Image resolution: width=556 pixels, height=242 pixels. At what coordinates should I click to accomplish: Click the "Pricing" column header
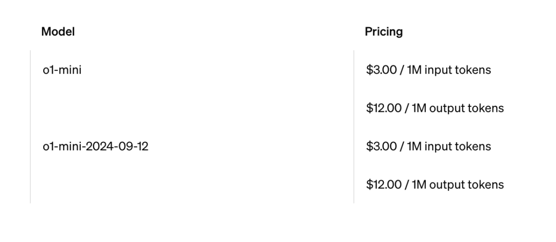tap(383, 32)
